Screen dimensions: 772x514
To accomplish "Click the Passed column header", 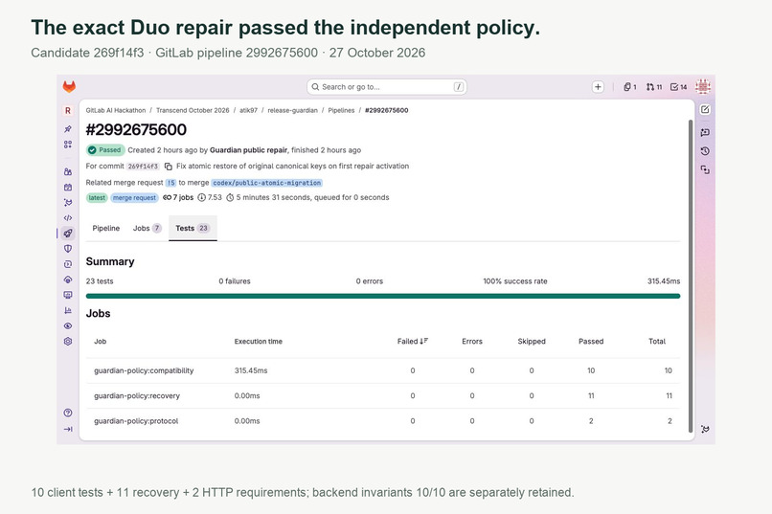I will click(x=591, y=342).
